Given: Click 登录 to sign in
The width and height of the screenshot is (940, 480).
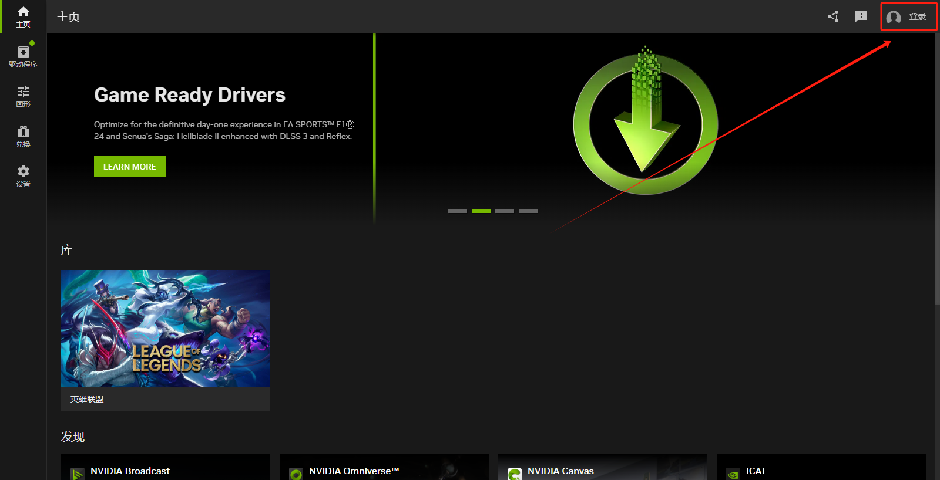Looking at the screenshot, I should (918, 17).
